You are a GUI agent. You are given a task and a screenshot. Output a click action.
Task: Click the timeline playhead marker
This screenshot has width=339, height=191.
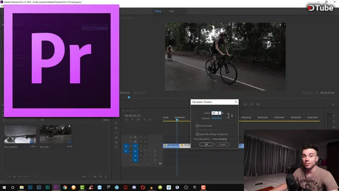[177, 119]
